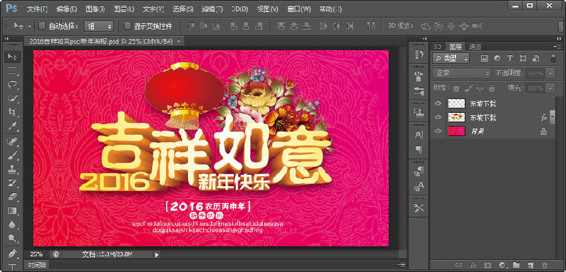Create a new layer

(x=530, y=265)
